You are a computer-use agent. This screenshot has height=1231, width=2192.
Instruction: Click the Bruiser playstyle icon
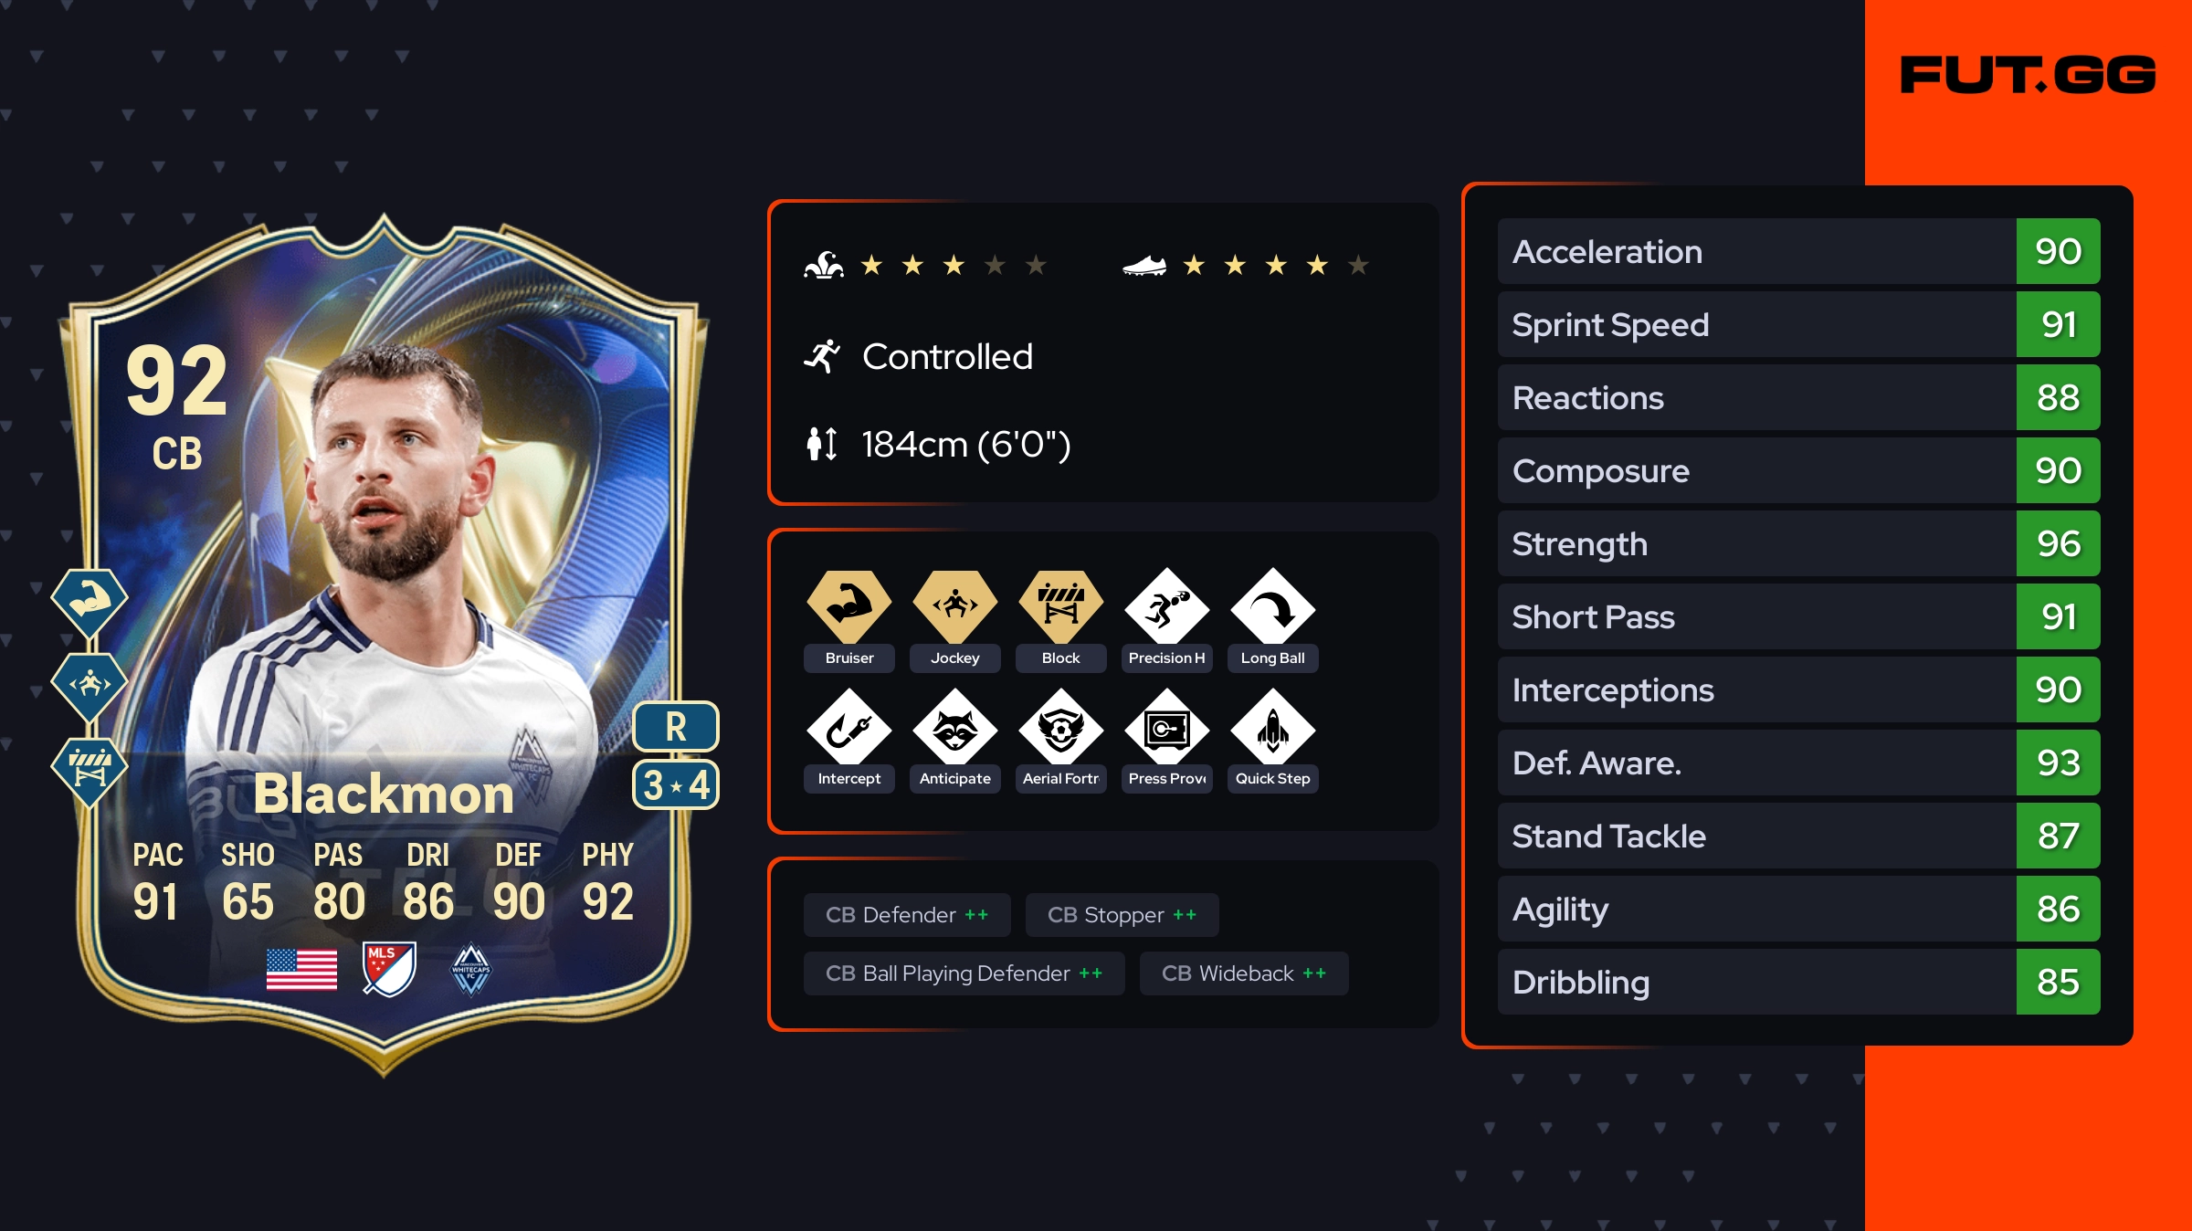849,607
